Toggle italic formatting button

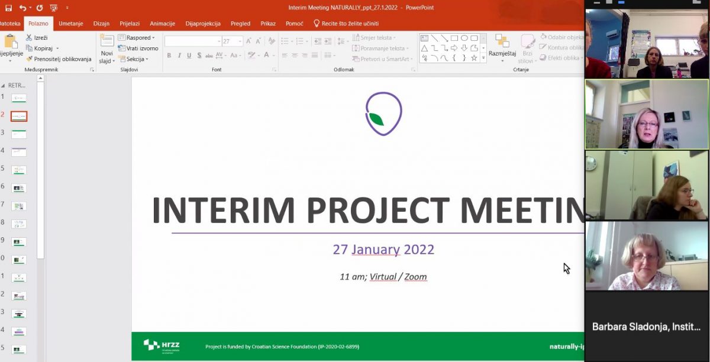click(x=179, y=56)
